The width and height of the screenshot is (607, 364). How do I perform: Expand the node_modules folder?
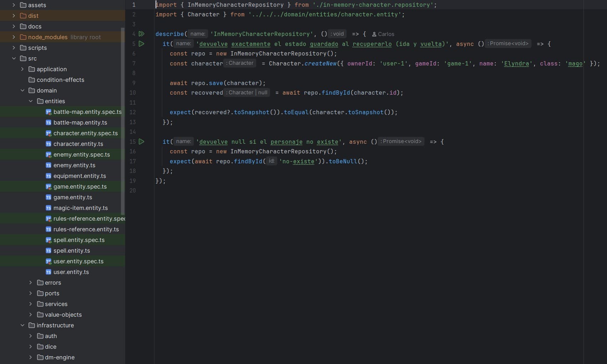(x=14, y=37)
